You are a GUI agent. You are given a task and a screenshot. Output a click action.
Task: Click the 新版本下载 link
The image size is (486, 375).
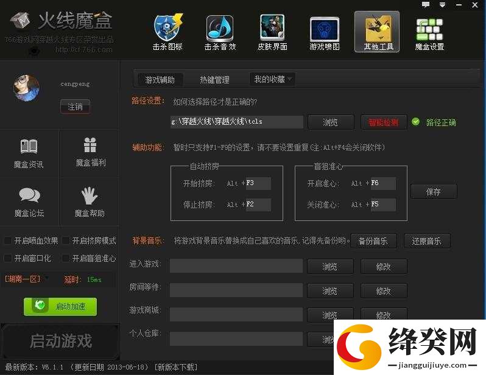(176, 367)
